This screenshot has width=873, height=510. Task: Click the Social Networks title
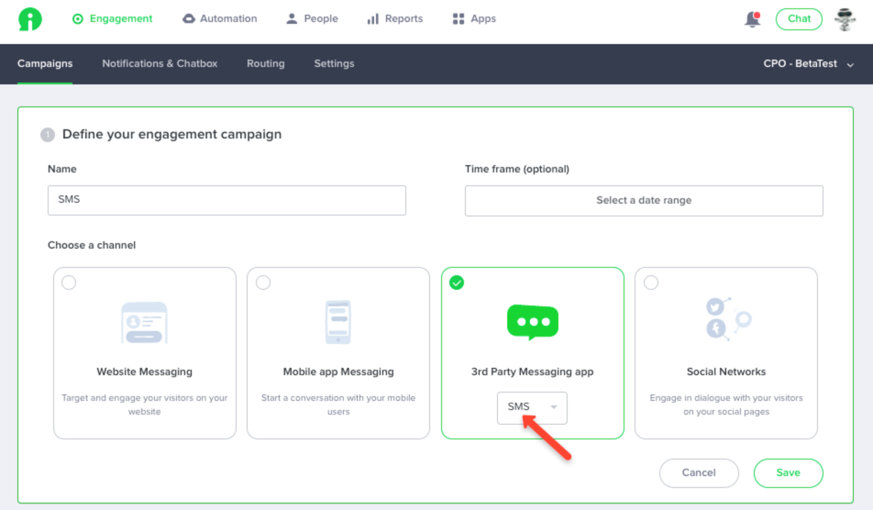pos(726,371)
